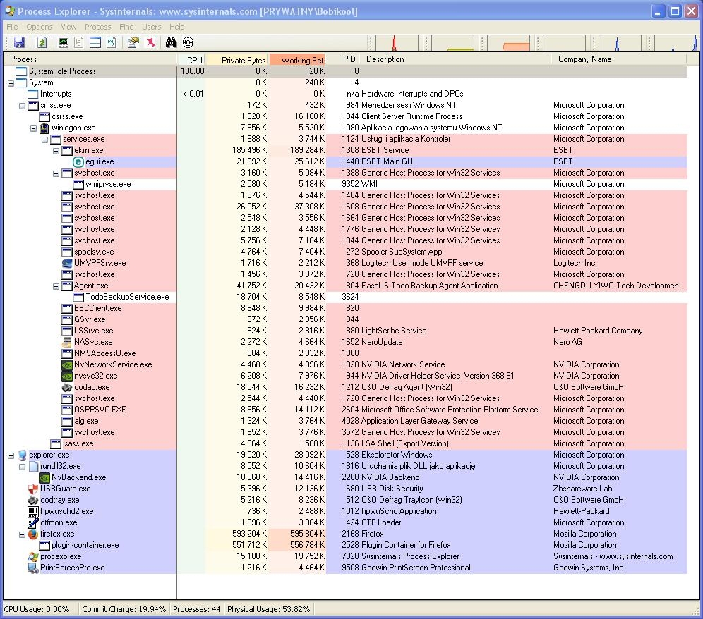
Task: Click the procexp.exe icon
Action: coord(32,557)
